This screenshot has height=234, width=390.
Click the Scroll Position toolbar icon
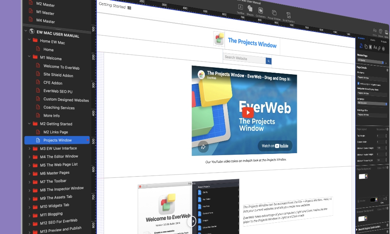[289, 16]
